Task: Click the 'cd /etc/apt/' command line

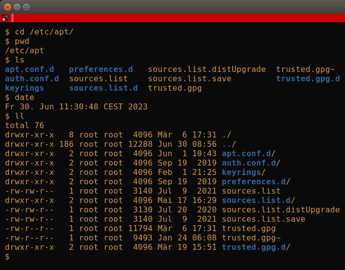Action: coord(39,32)
